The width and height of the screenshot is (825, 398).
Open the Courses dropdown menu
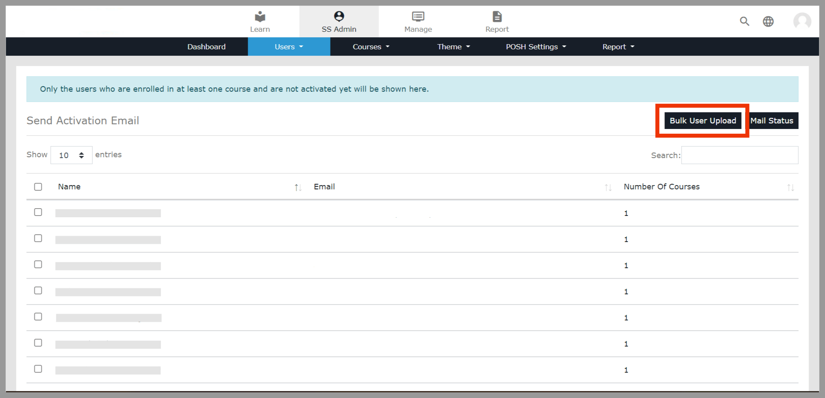tap(371, 47)
